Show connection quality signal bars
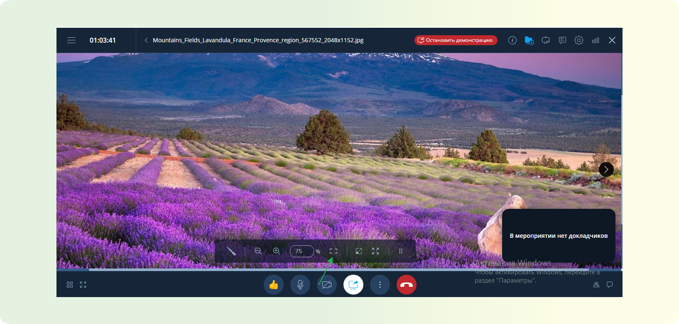The image size is (679, 324). [x=596, y=40]
